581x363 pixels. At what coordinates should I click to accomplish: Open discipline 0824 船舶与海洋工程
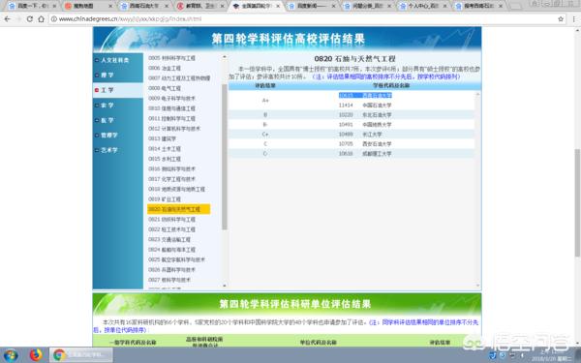point(171,250)
